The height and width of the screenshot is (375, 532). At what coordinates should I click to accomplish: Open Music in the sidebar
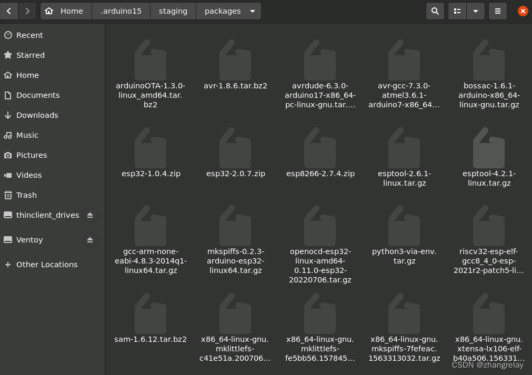52,135
